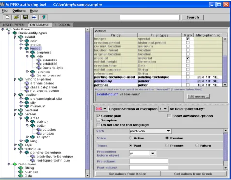231x180 pixels.
Task: Click the entity icon beside exhibit36
Action: tap(39, 64)
